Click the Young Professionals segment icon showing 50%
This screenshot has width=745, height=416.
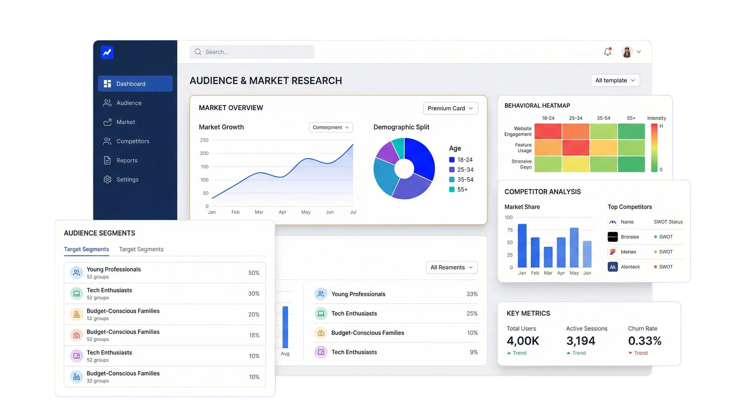[76, 272]
